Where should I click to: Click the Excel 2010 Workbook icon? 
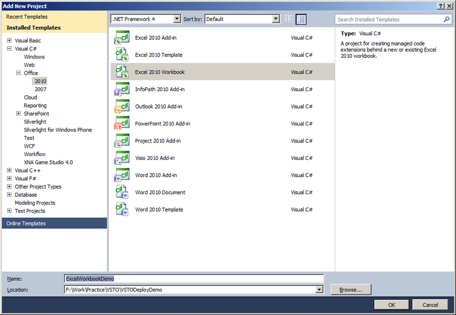122,72
